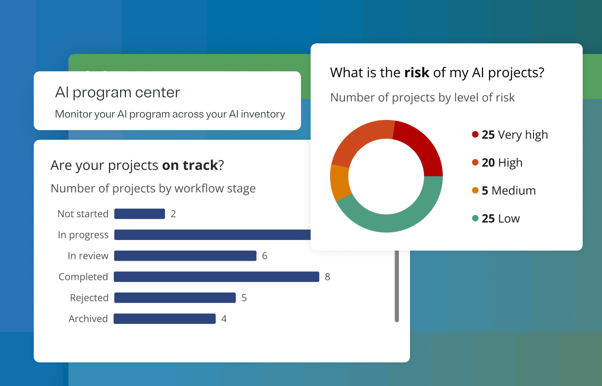Image resolution: width=602 pixels, height=386 pixels.
Task: Click the In review bar
Action: click(x=185, y=256)
